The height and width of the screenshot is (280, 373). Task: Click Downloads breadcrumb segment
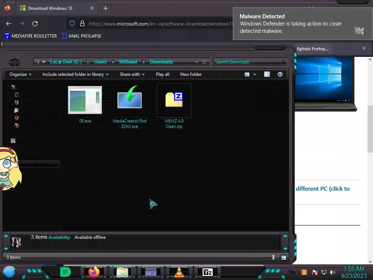(x=161, y=62)
